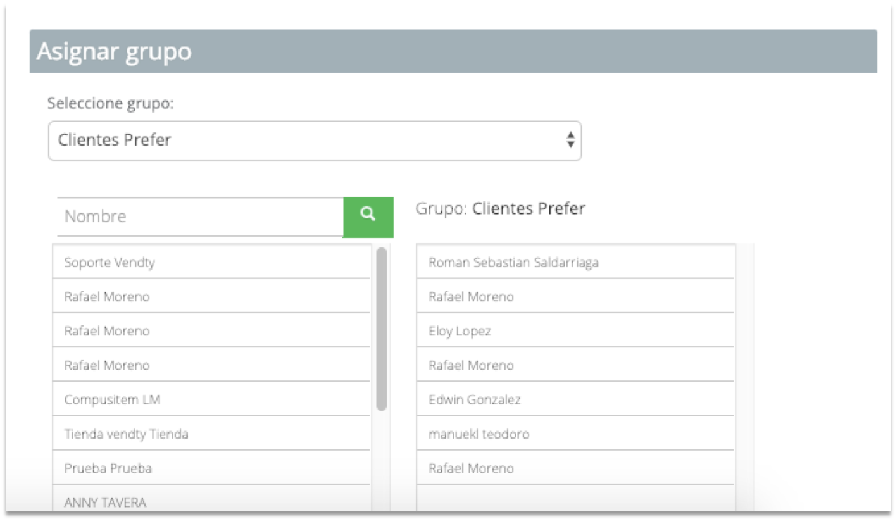Click the dropdown arrows on Clientes Prefer

[570, 141]
